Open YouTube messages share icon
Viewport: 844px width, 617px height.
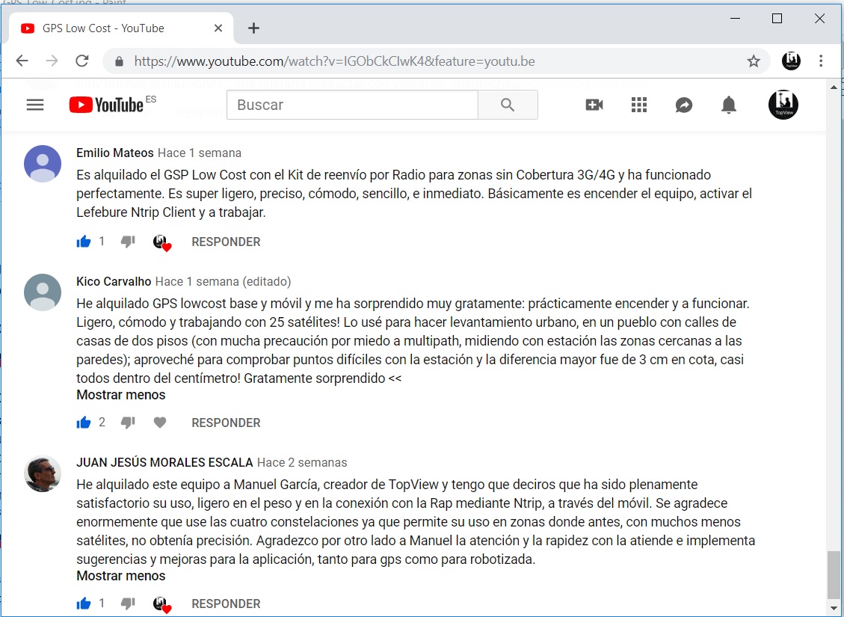point(683,105)
